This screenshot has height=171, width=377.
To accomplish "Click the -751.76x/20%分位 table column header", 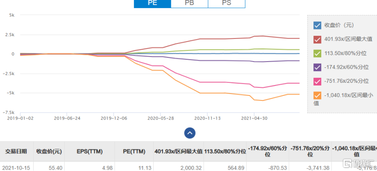I will click(310, 152).
